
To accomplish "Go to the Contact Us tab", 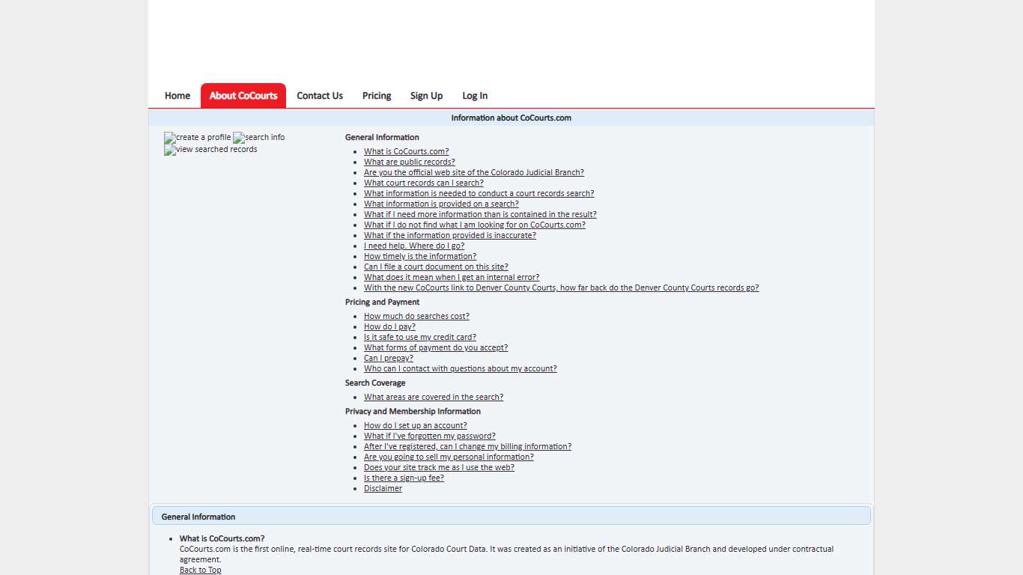I will (x=320, y=96).
